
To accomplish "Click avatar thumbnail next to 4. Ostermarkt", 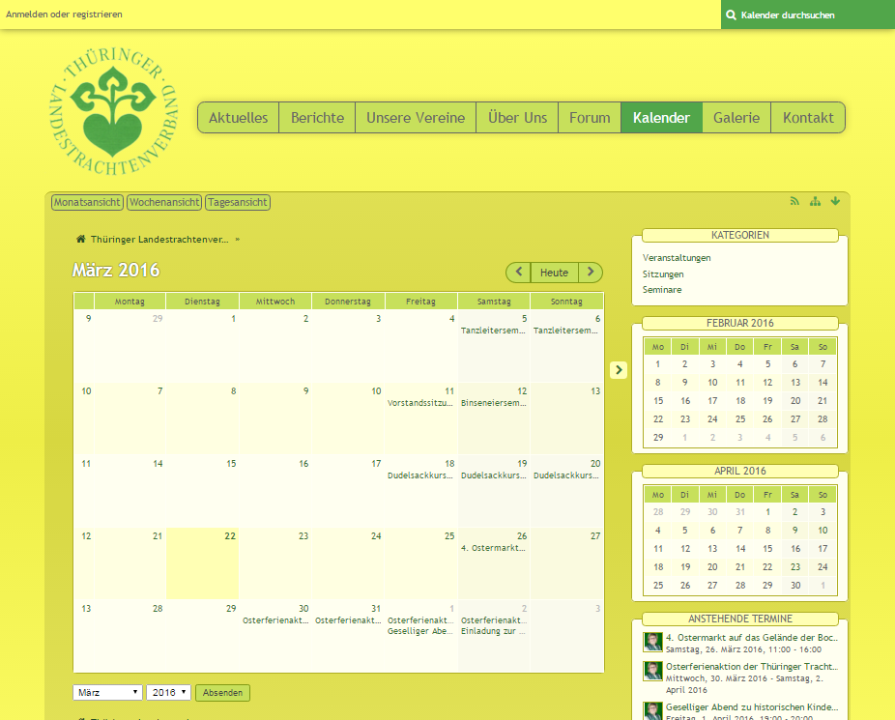I will coord(652,642).
